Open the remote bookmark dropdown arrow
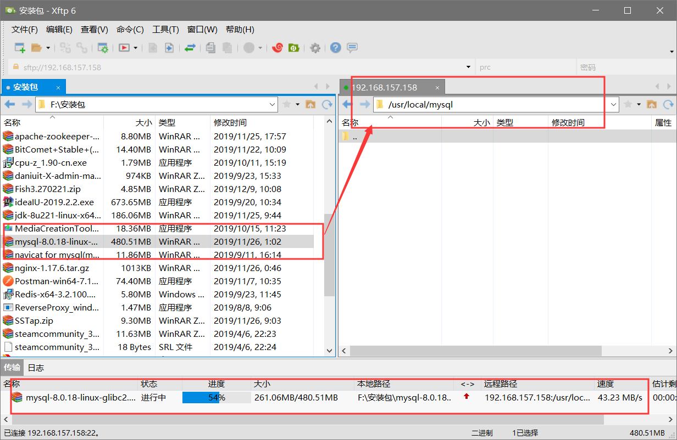Viewport: 677px width, 440px height. (x=639, y=104)
